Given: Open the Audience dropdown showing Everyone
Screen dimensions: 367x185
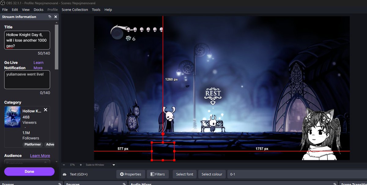Looking at the screenshot, I should tap(27, 163).
